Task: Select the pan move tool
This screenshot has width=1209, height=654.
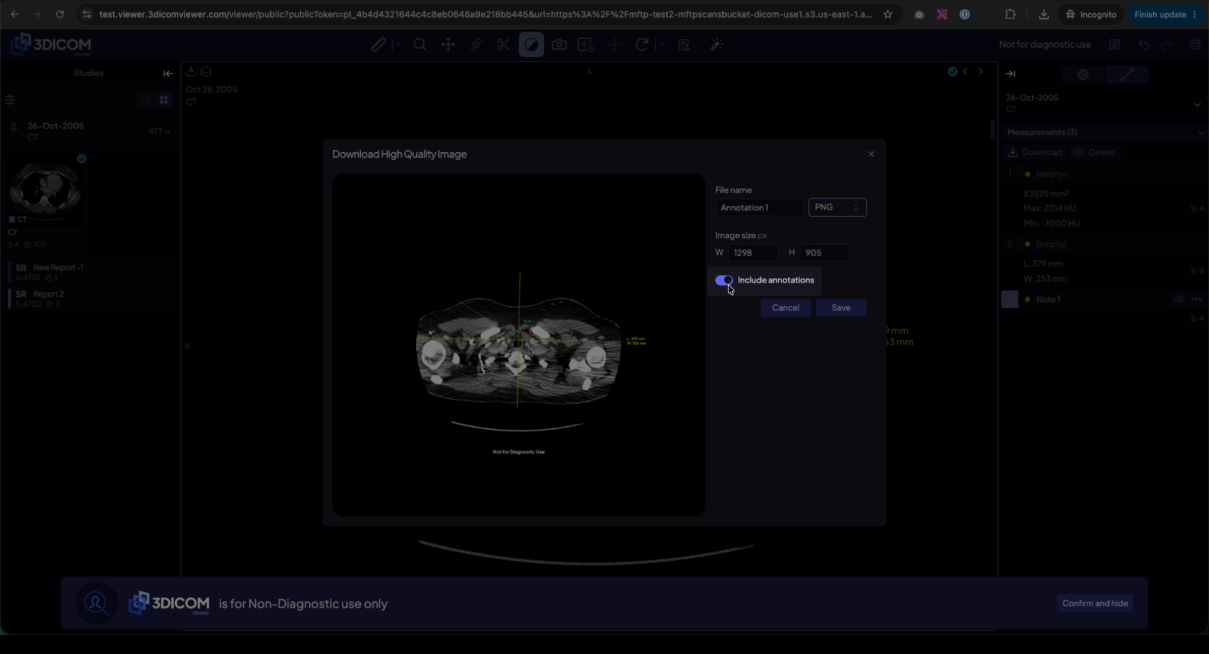Action: pos(448,45)
